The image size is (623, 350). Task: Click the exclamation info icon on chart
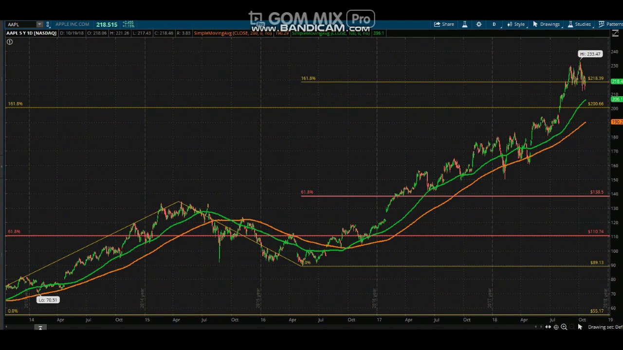coord(9,42)
